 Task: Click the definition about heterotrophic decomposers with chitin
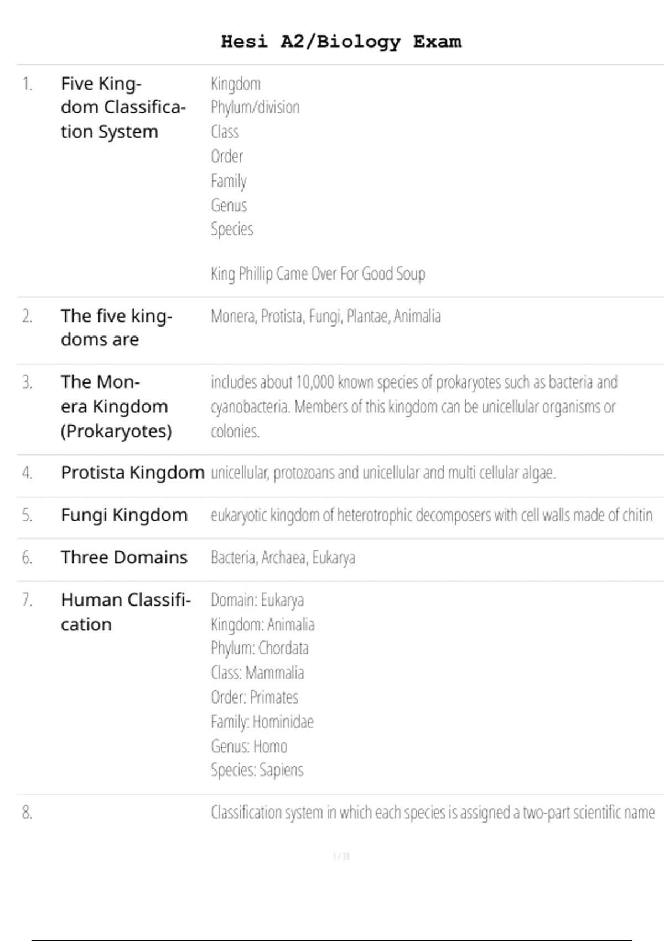click(431, 515)
